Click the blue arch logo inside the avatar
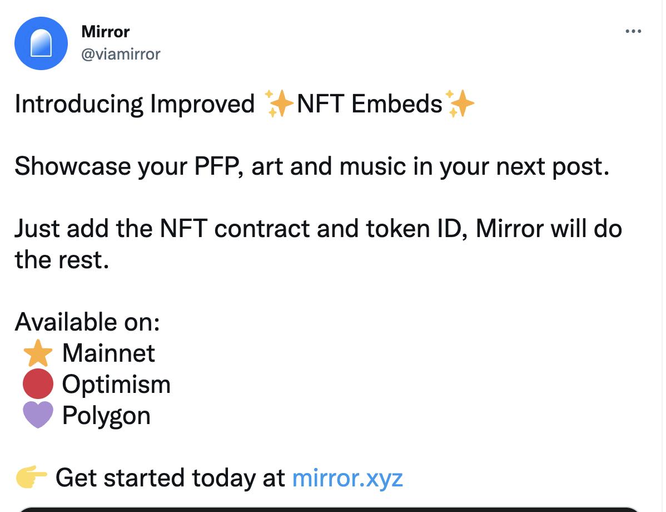Viewport: 666px width, 512px height. click(41, 43)
